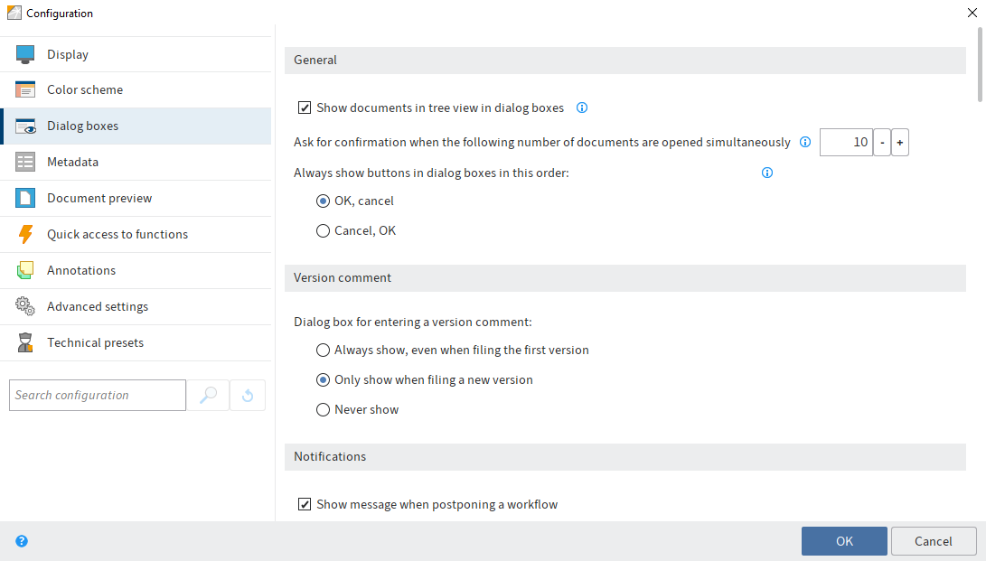This screenshot has height=561, width=986.
Task: Click the reset search arrow button
Action: coord(248,396)
